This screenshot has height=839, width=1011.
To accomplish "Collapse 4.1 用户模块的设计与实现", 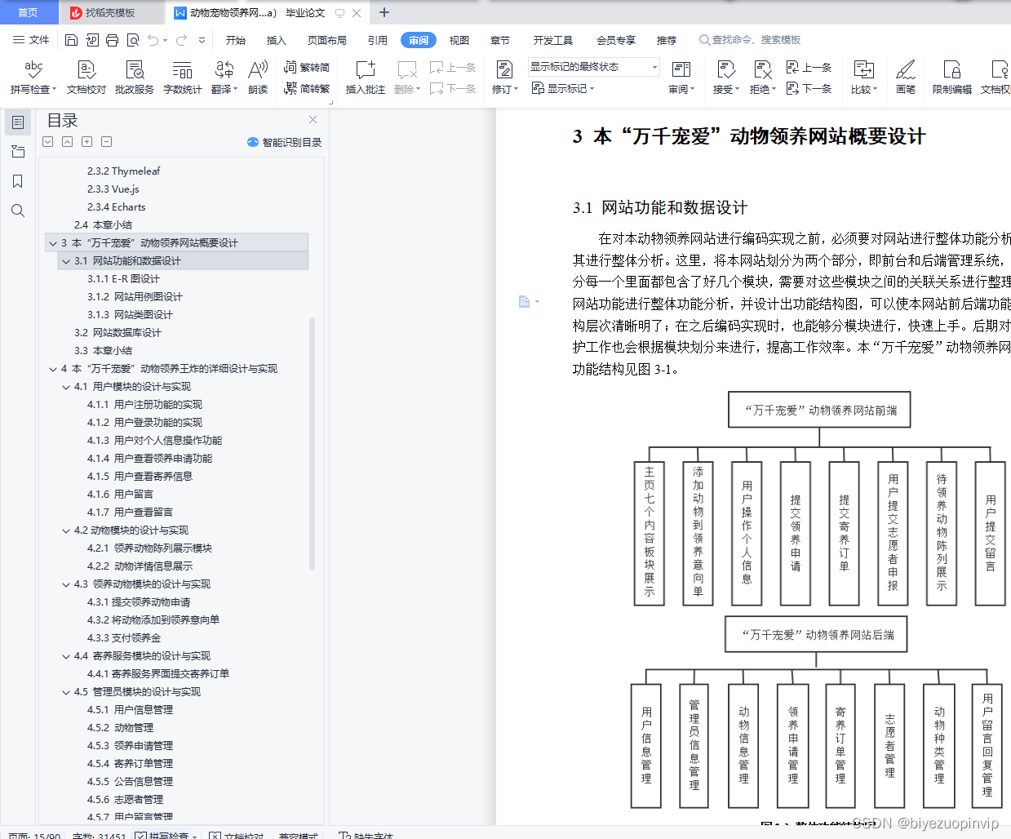I will [x=66, y=387].
